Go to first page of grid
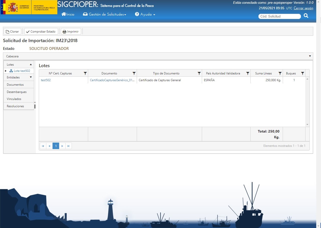This screenshot has width=321, height=228. 43,146
